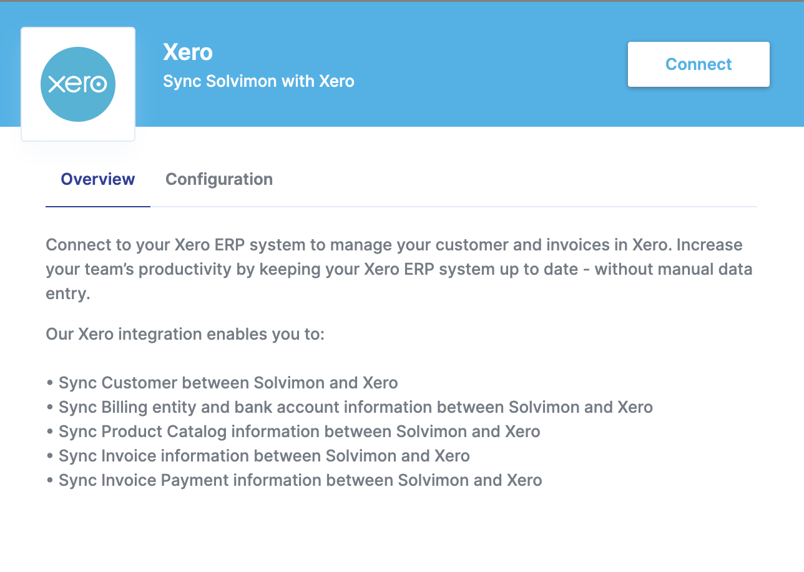Click the bold "Xero" integration title

pos(188,52)
